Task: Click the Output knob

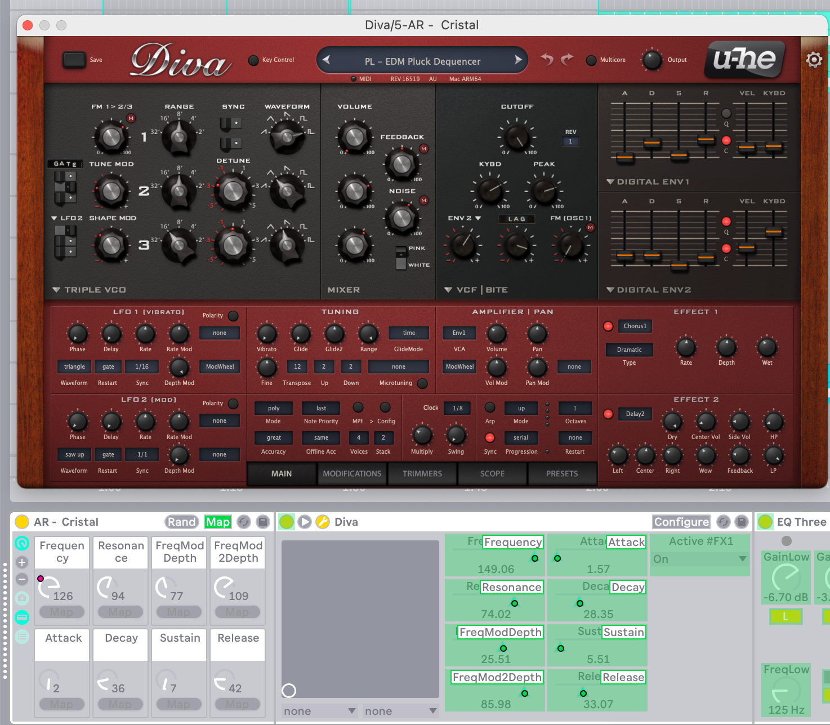Action: [x=652, y=60]
